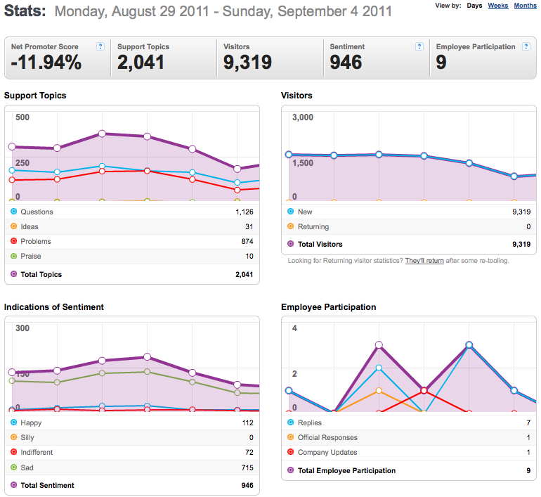Click the blue Questions legend marker

click(x=14, y=211)
